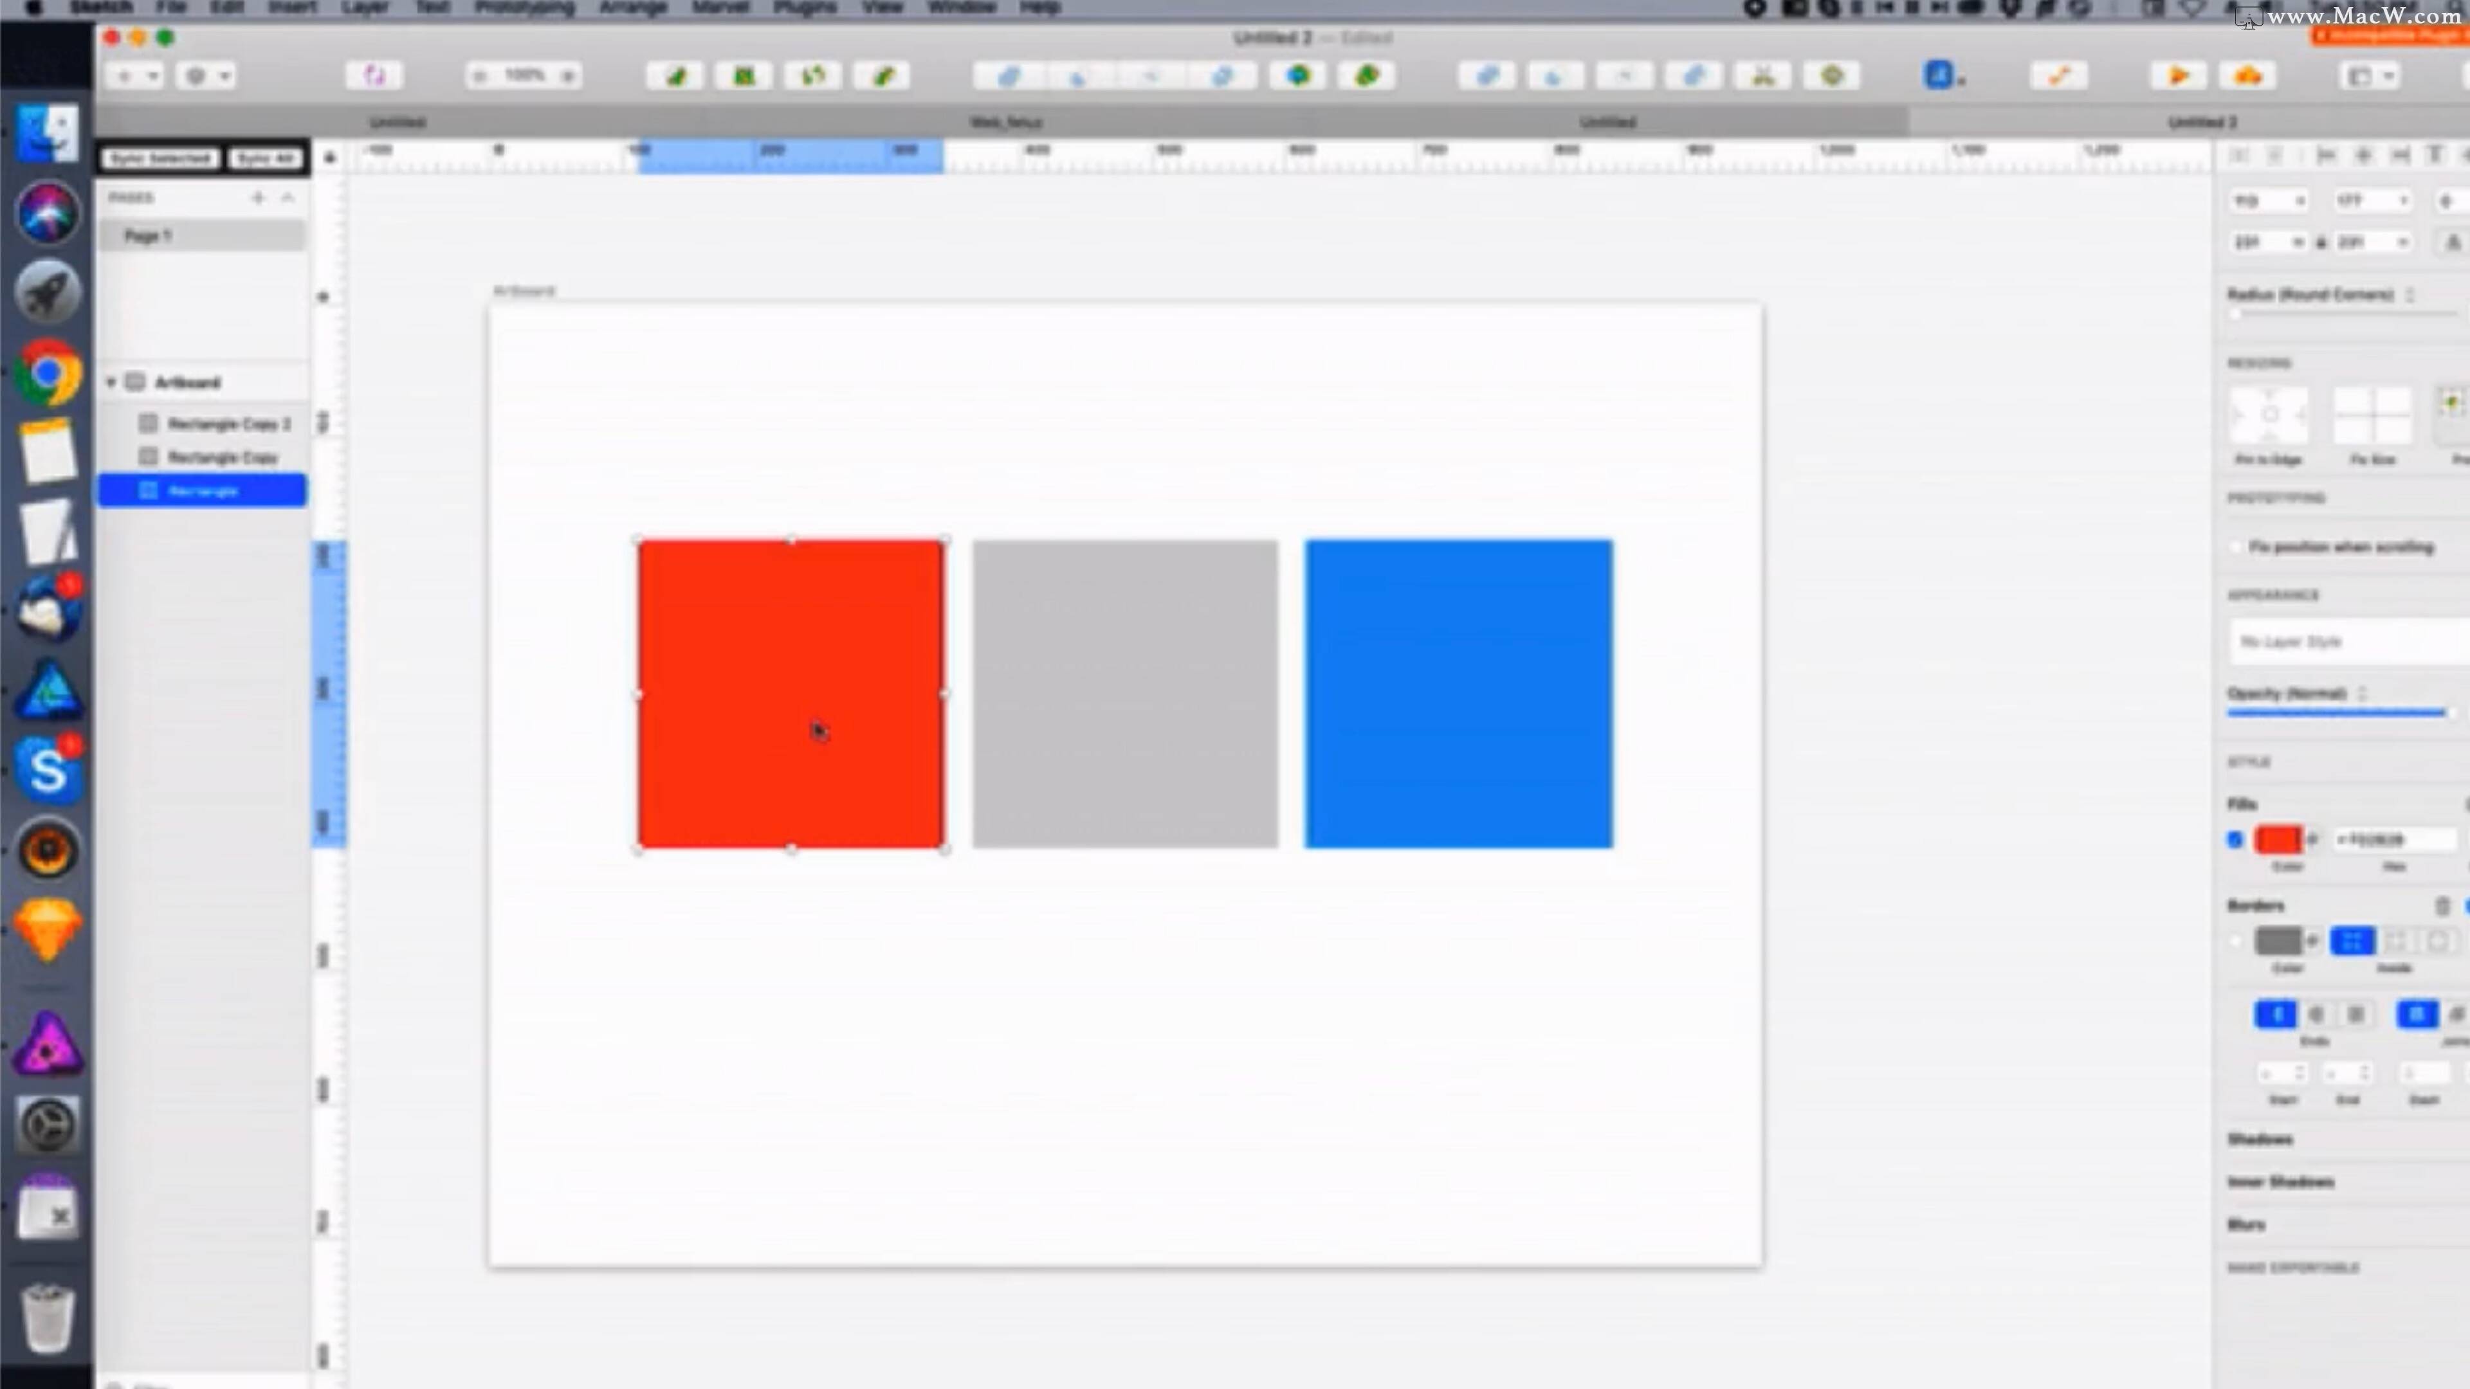Toggle the width-height proportion lock
The height and width of the screenshot is (1389, 2470).
click(2321, 242)
